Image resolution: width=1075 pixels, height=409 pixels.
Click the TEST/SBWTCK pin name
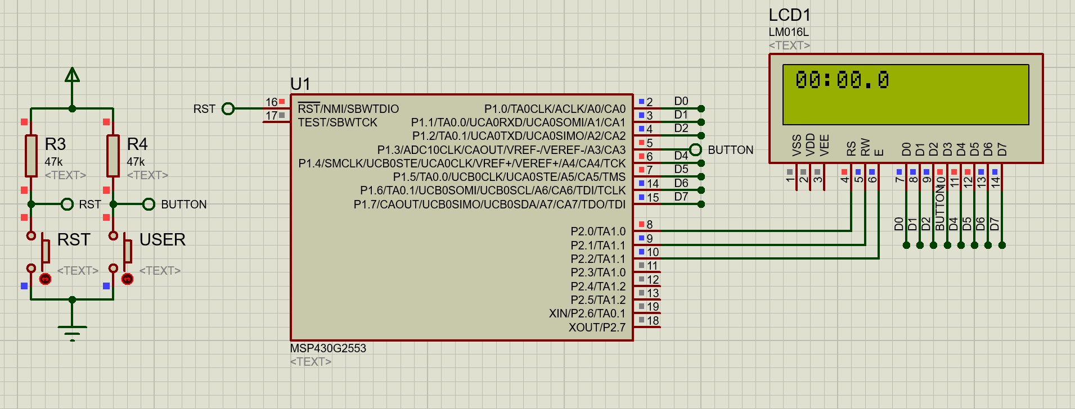click(338, 122)
